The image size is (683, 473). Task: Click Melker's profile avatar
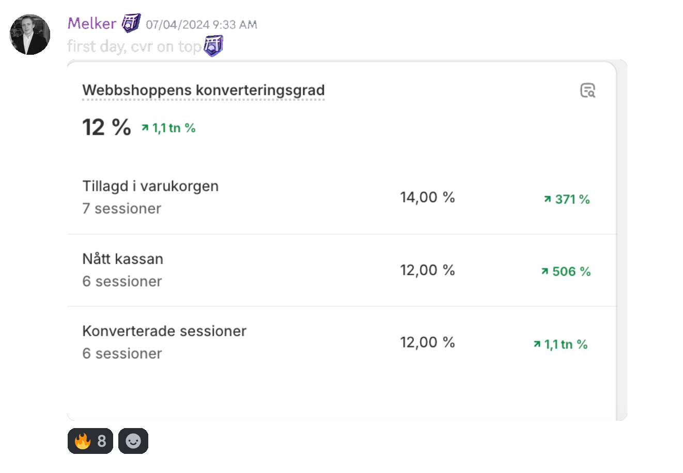click(x=30, y=35)
